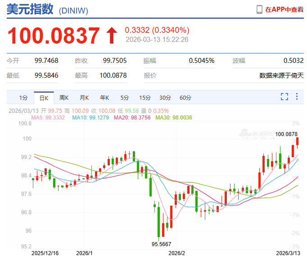
Task: Click the red up arrow beside price
Action: (111, 35)
